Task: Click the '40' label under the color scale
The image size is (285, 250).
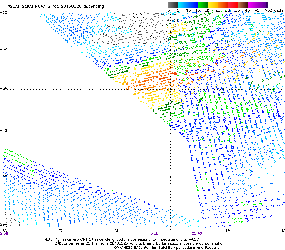Action: coord(247,10)
